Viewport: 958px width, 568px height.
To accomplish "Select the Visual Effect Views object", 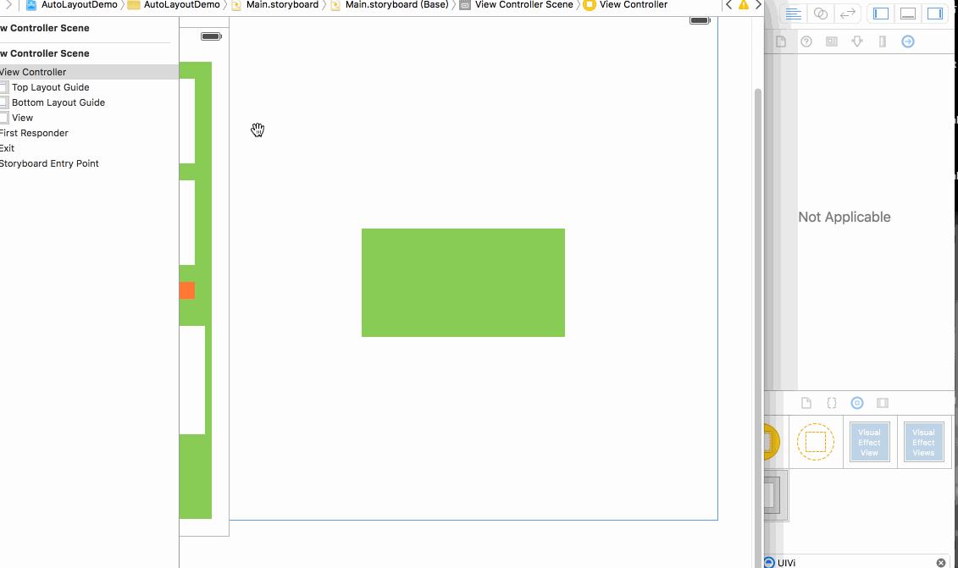I will coord(924,442).
